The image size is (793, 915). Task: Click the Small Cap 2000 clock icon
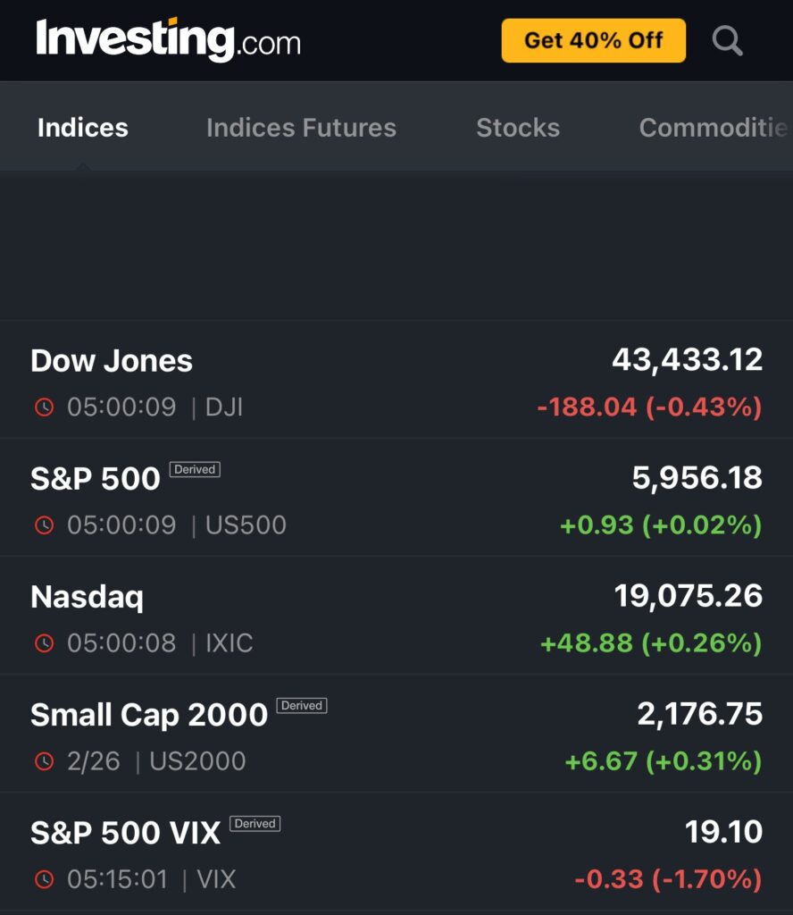(44, 761)
